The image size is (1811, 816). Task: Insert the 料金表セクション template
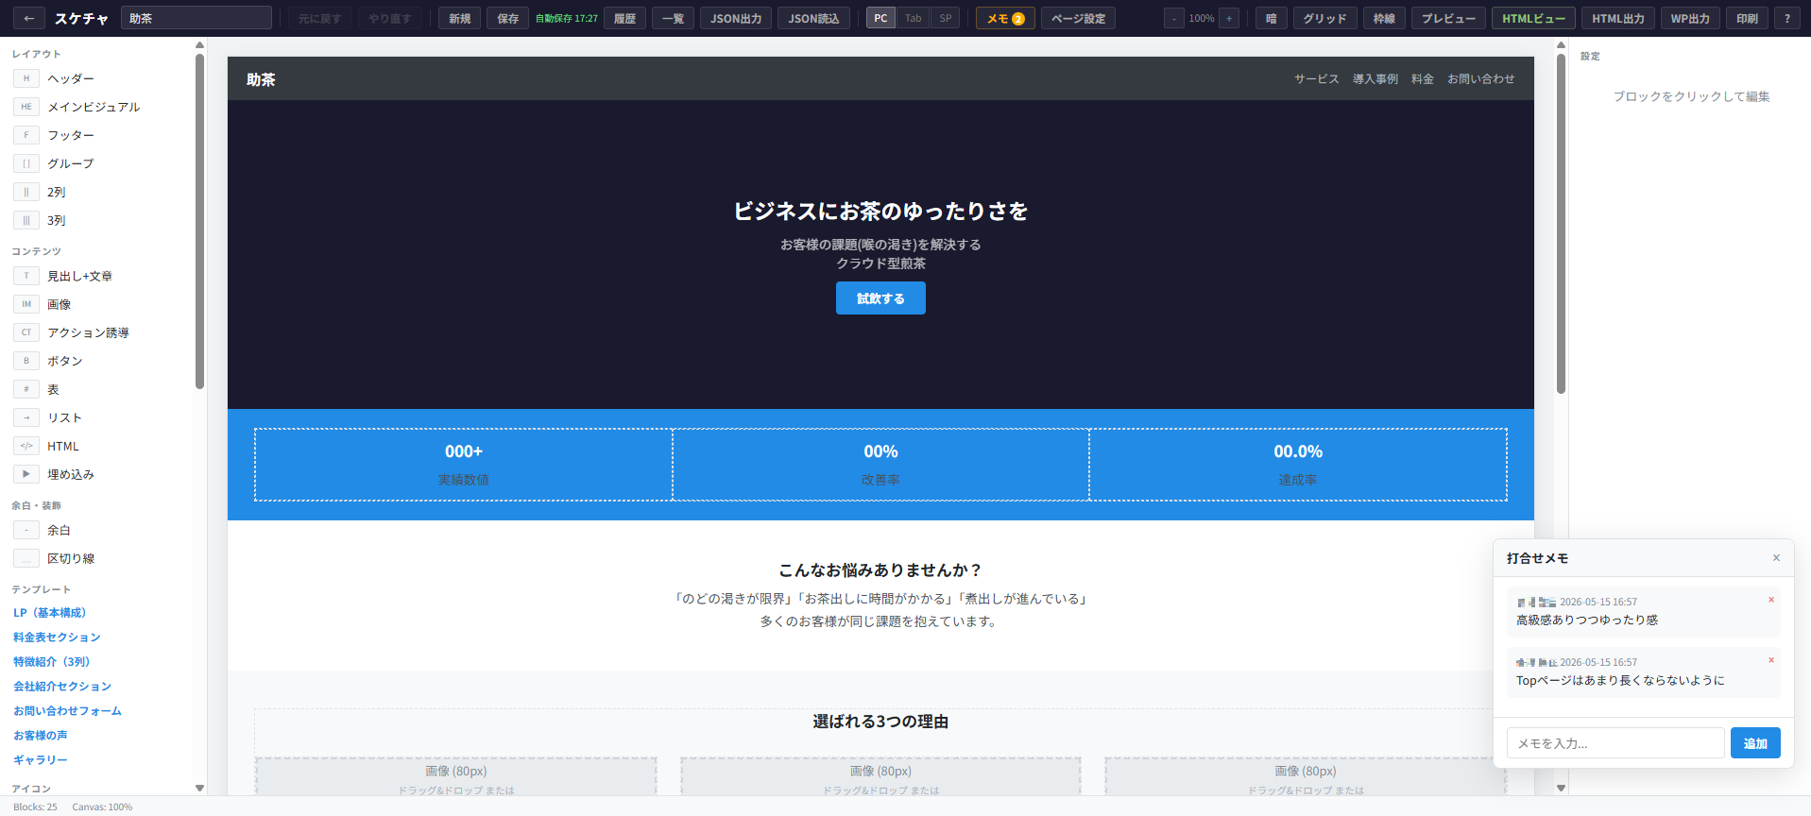pos(57,637)
